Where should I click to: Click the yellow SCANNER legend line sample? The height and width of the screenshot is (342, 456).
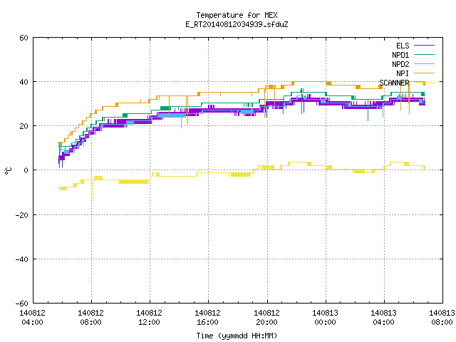pos(424,83)
